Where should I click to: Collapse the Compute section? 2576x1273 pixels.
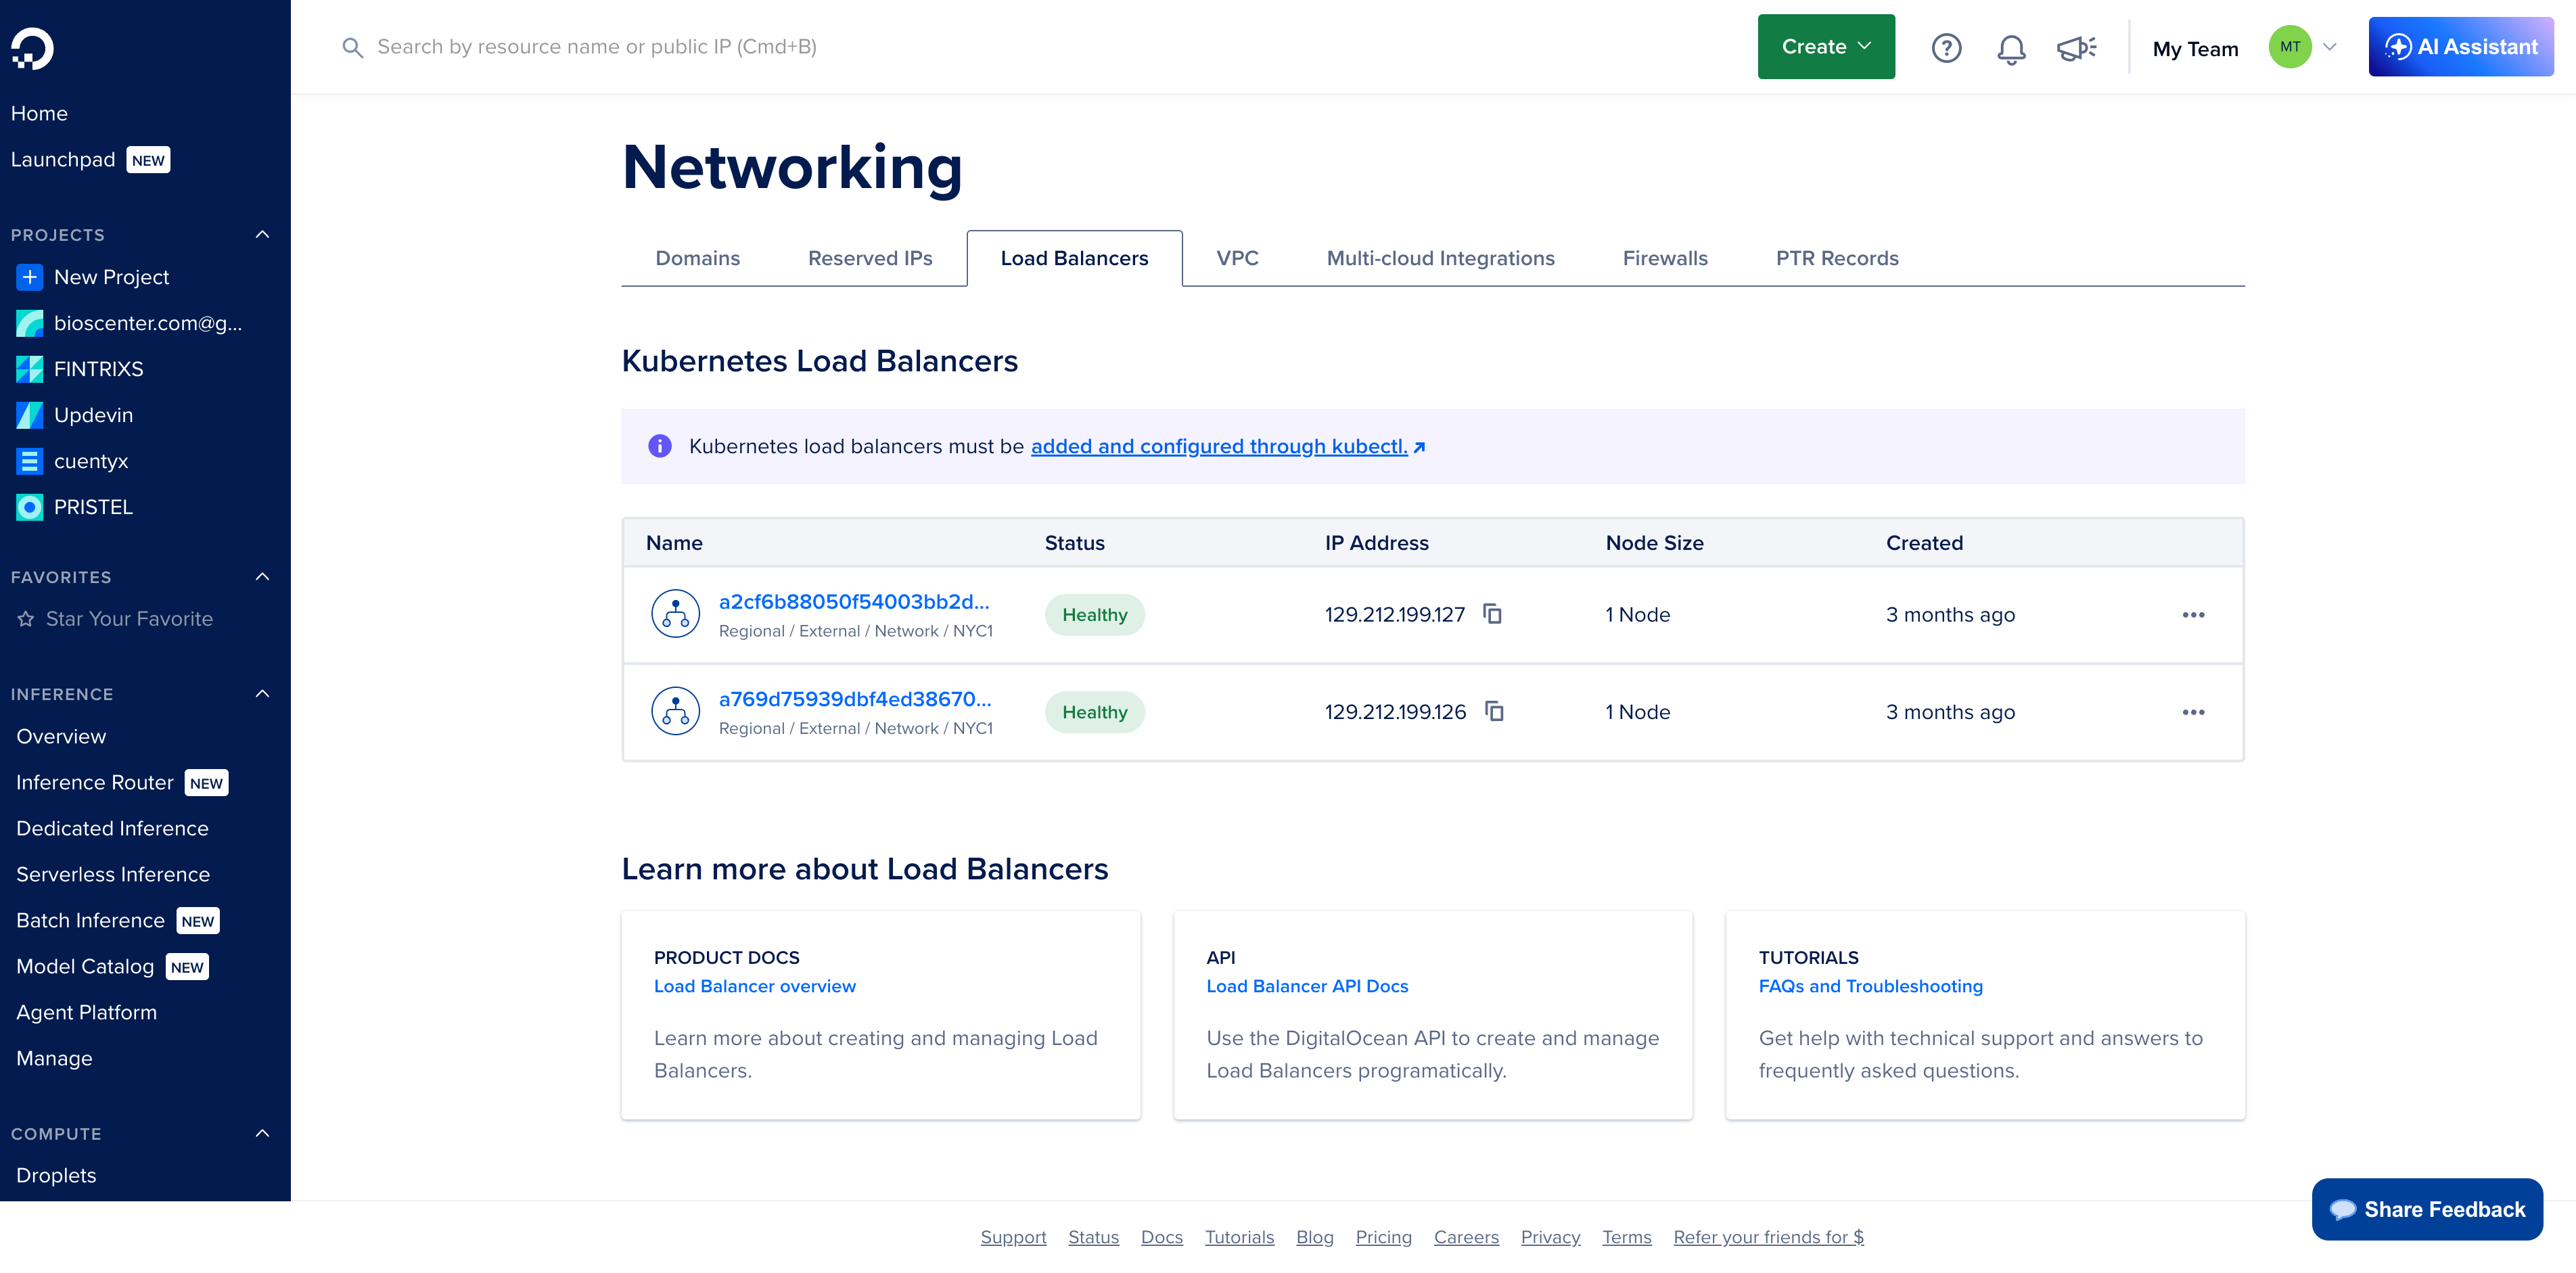coord(262,1134)
